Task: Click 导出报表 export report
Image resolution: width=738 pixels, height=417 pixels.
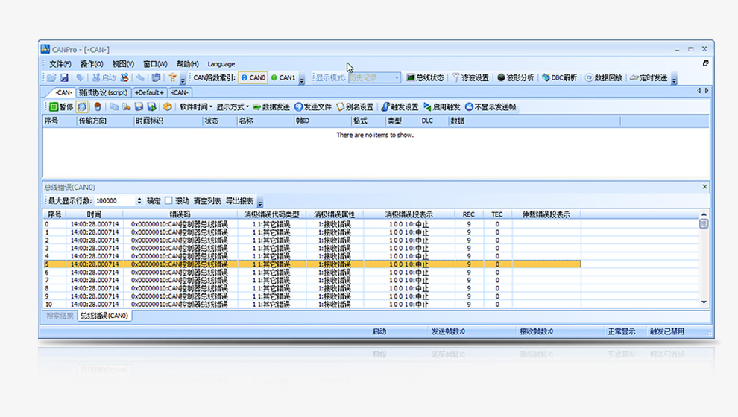Action: (239, 201)
